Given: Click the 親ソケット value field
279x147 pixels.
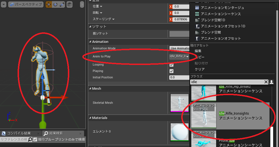Looking at the screenshot, I should point(179,34).
